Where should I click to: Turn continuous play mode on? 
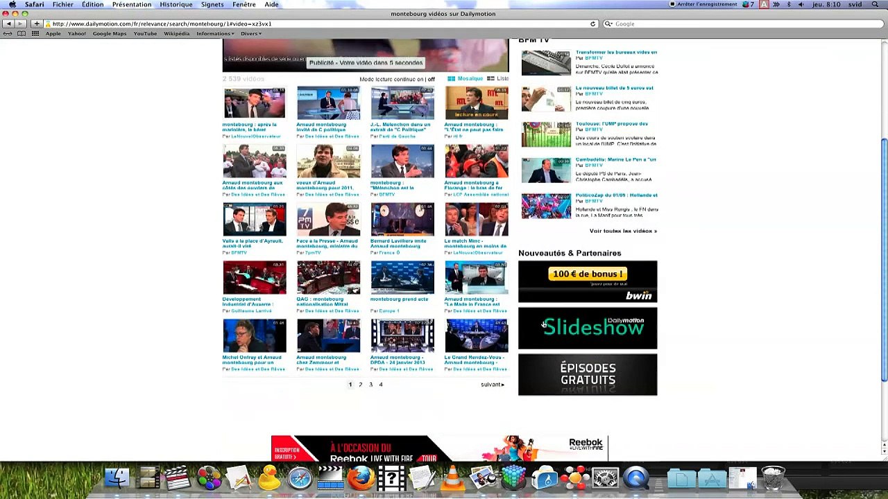point(420,79)
